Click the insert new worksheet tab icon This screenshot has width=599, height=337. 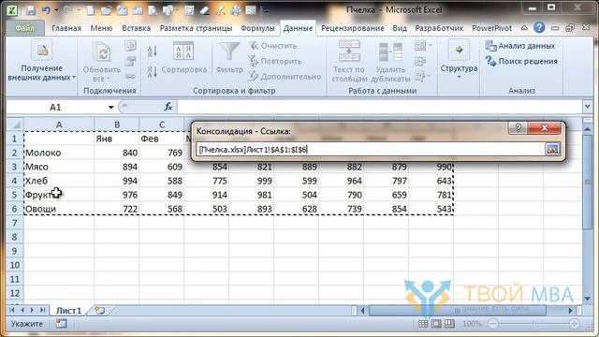point(99,310)
